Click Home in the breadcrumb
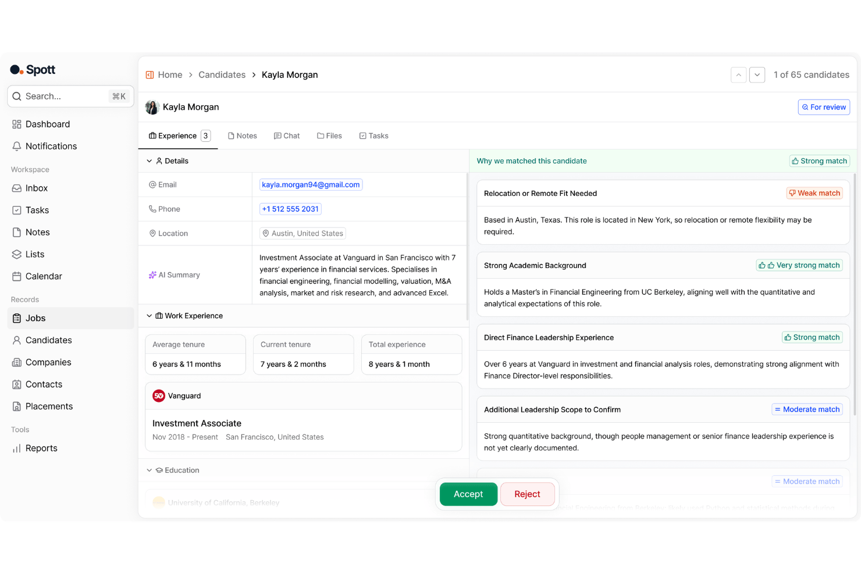 (x=170, y=75)
